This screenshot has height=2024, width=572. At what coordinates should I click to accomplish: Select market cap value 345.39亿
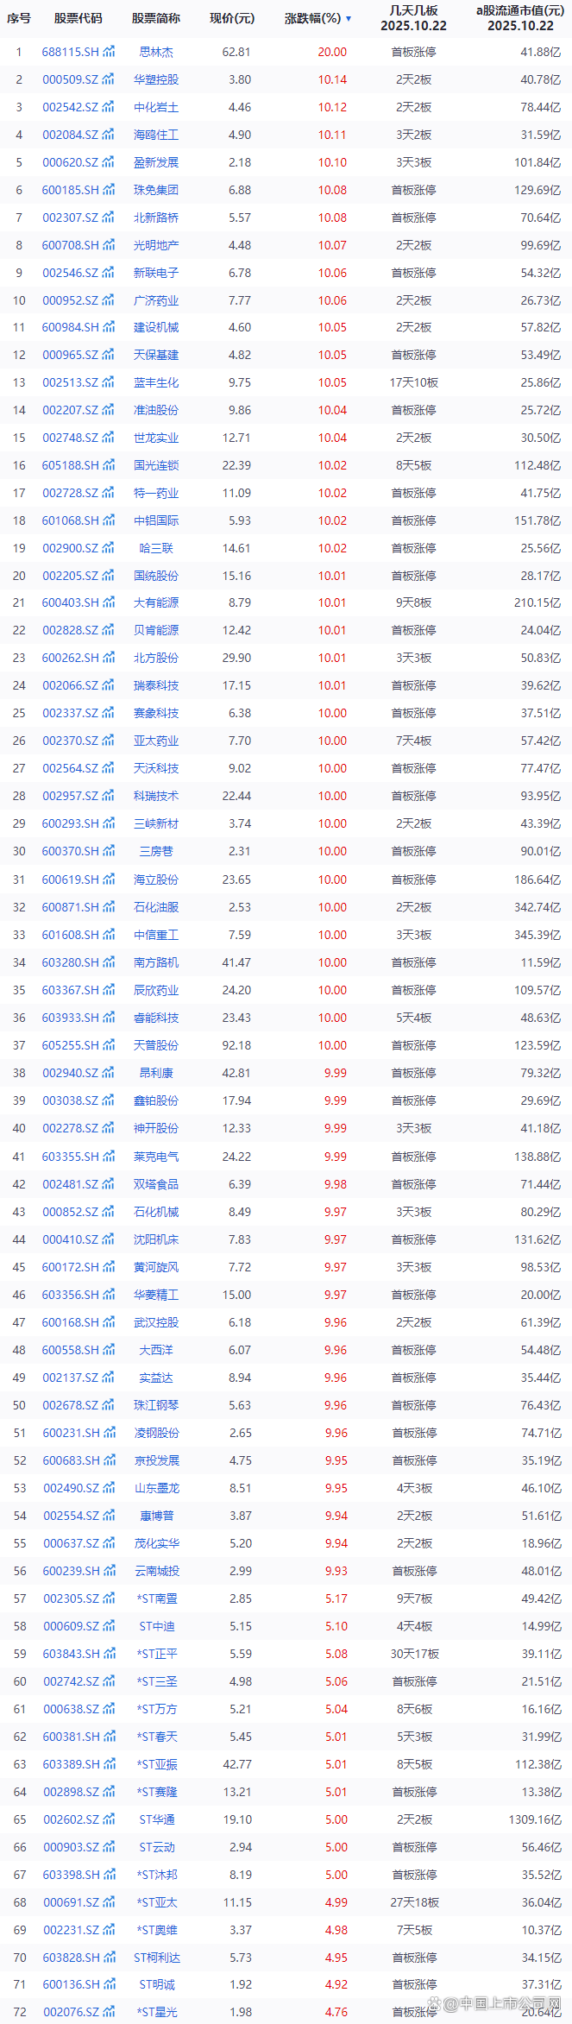(537, 935)
